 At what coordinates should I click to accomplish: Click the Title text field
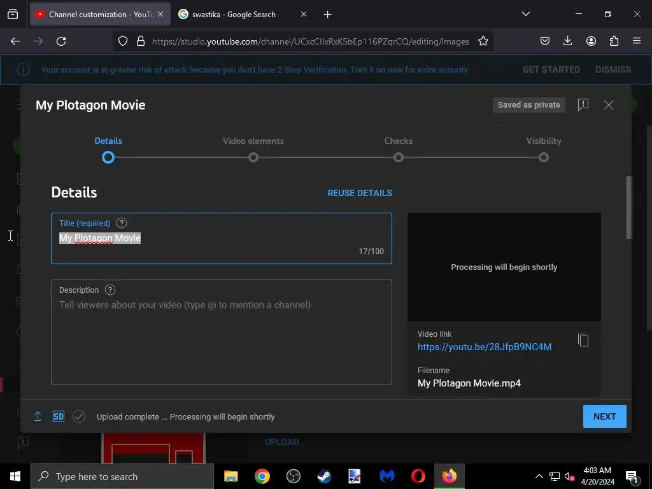[x=221, y=238]
